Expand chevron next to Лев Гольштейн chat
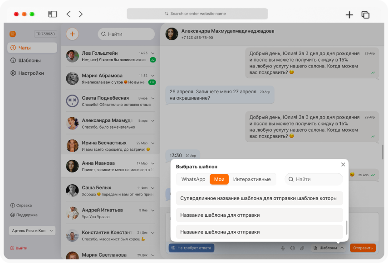 tap(152, 53)
